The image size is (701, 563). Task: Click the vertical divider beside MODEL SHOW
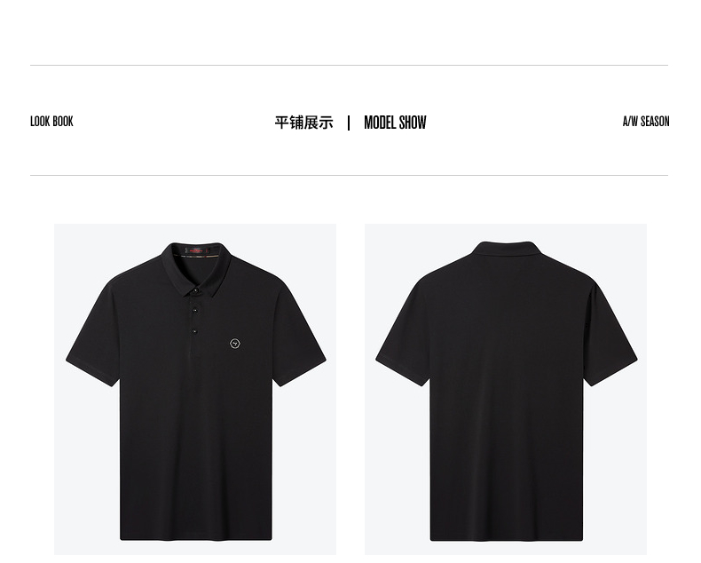point(349,123)
